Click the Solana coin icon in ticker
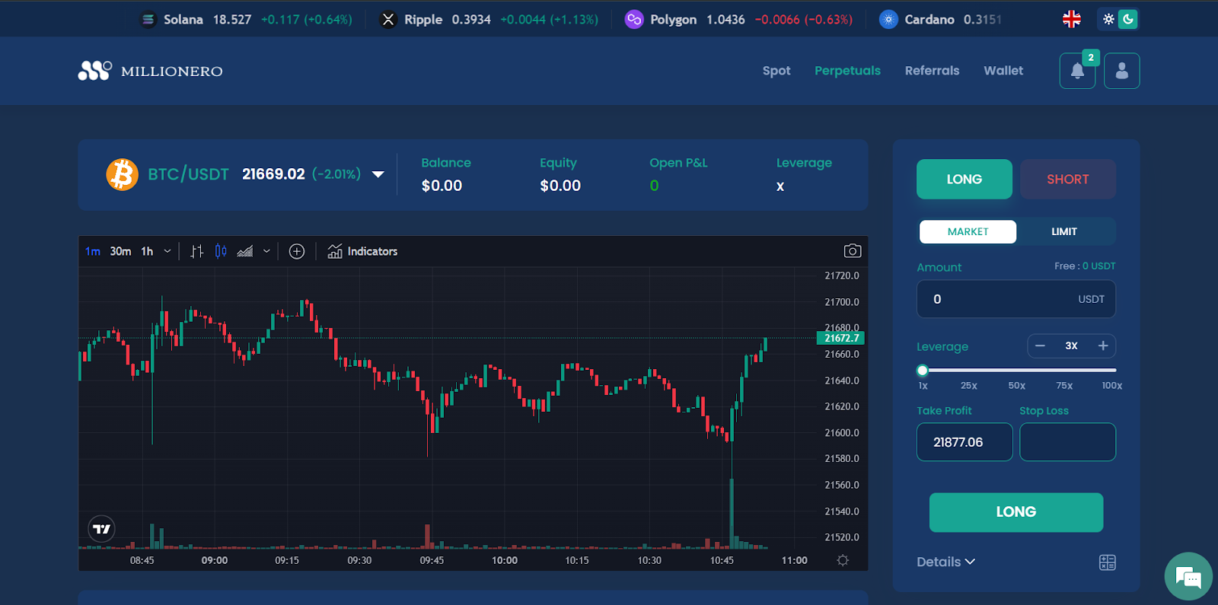The image size is (1218, 605). coord(148,20)
